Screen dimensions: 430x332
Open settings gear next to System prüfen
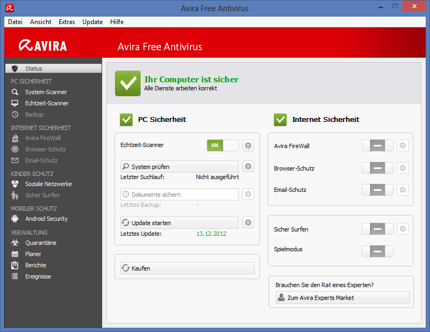248,166
